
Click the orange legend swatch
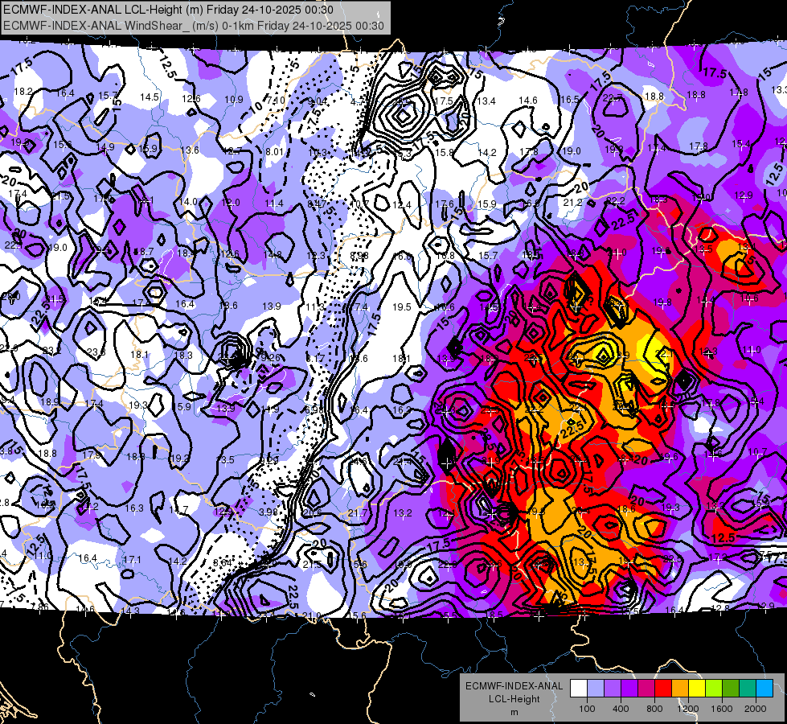(x=680, y=688)
